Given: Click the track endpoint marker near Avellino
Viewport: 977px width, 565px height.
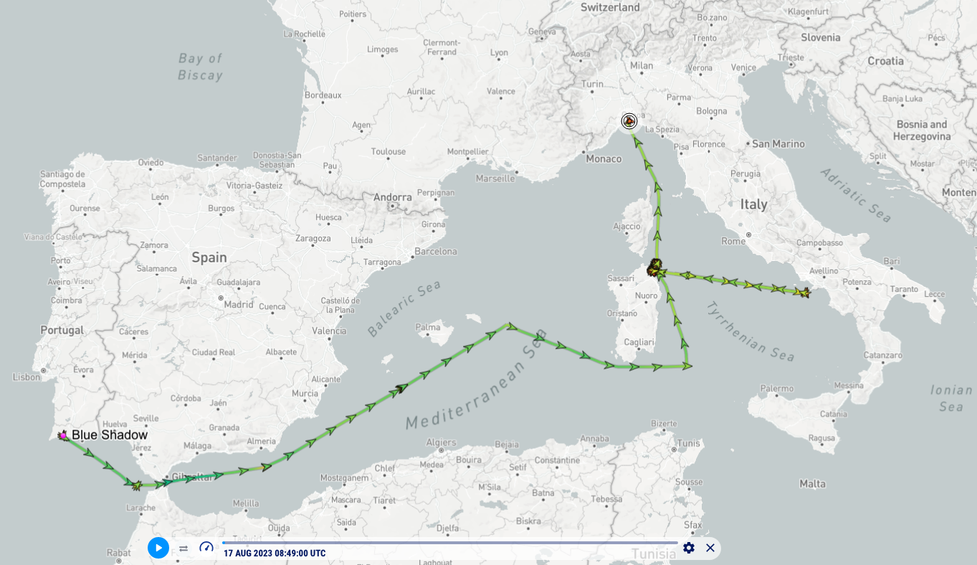Looking at the screenshot, I should pos(804,292).
